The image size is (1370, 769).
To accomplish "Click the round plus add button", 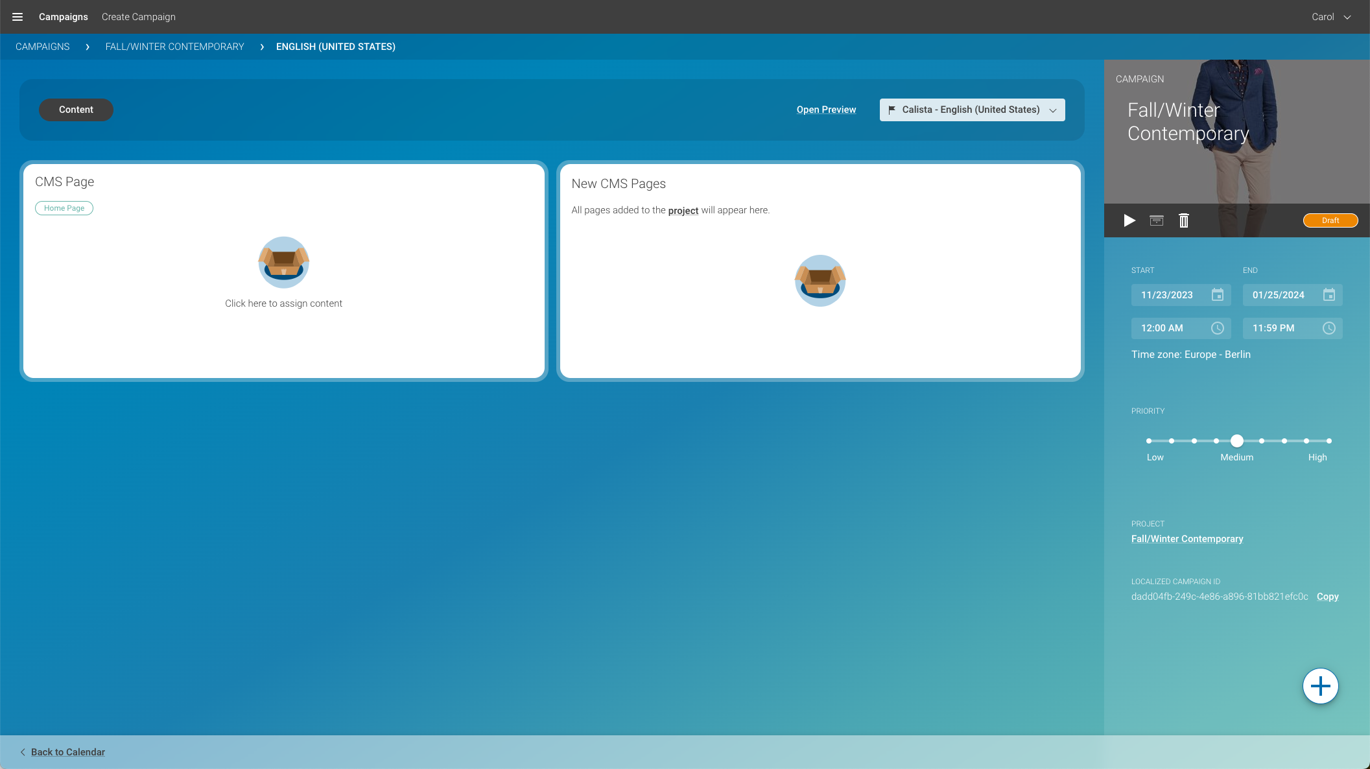I will 1320,686.
